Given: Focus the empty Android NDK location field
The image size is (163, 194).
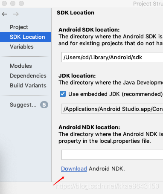Looking at the screenshot, I should click(112, 155).
